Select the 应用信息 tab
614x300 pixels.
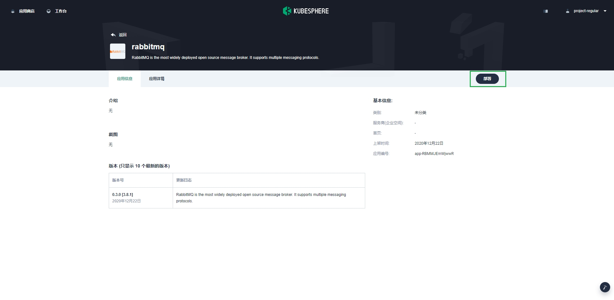click(125, 79)
